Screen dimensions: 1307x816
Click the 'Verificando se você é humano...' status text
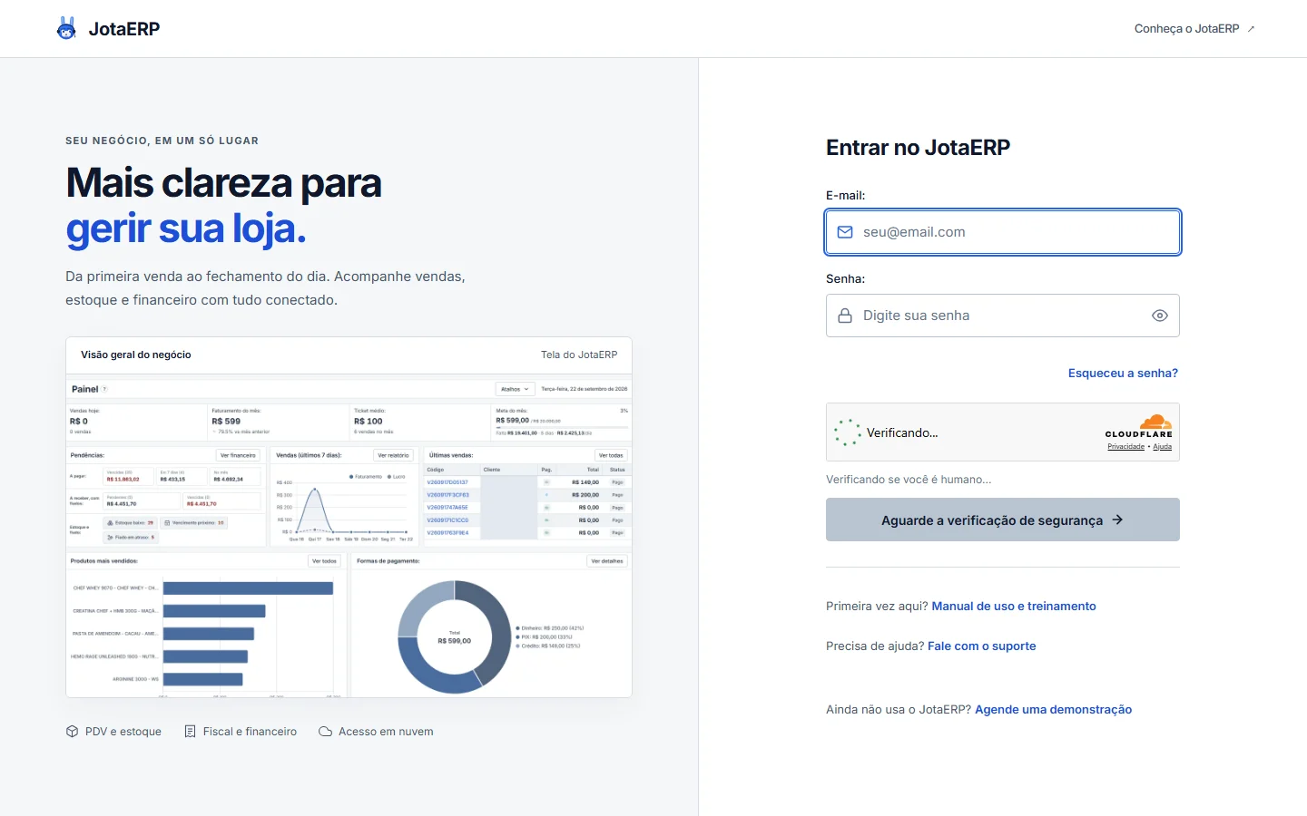[x=909, y=480]
